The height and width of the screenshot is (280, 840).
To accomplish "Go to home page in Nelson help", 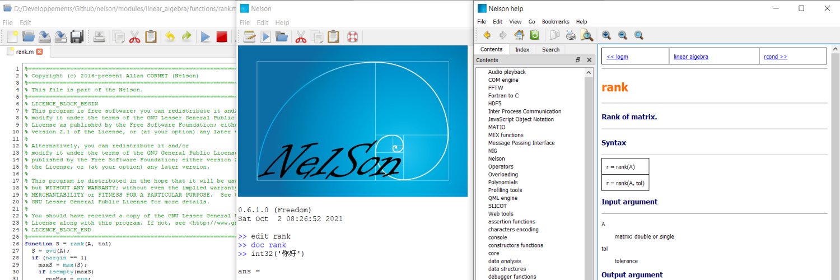I will point(519,35).
